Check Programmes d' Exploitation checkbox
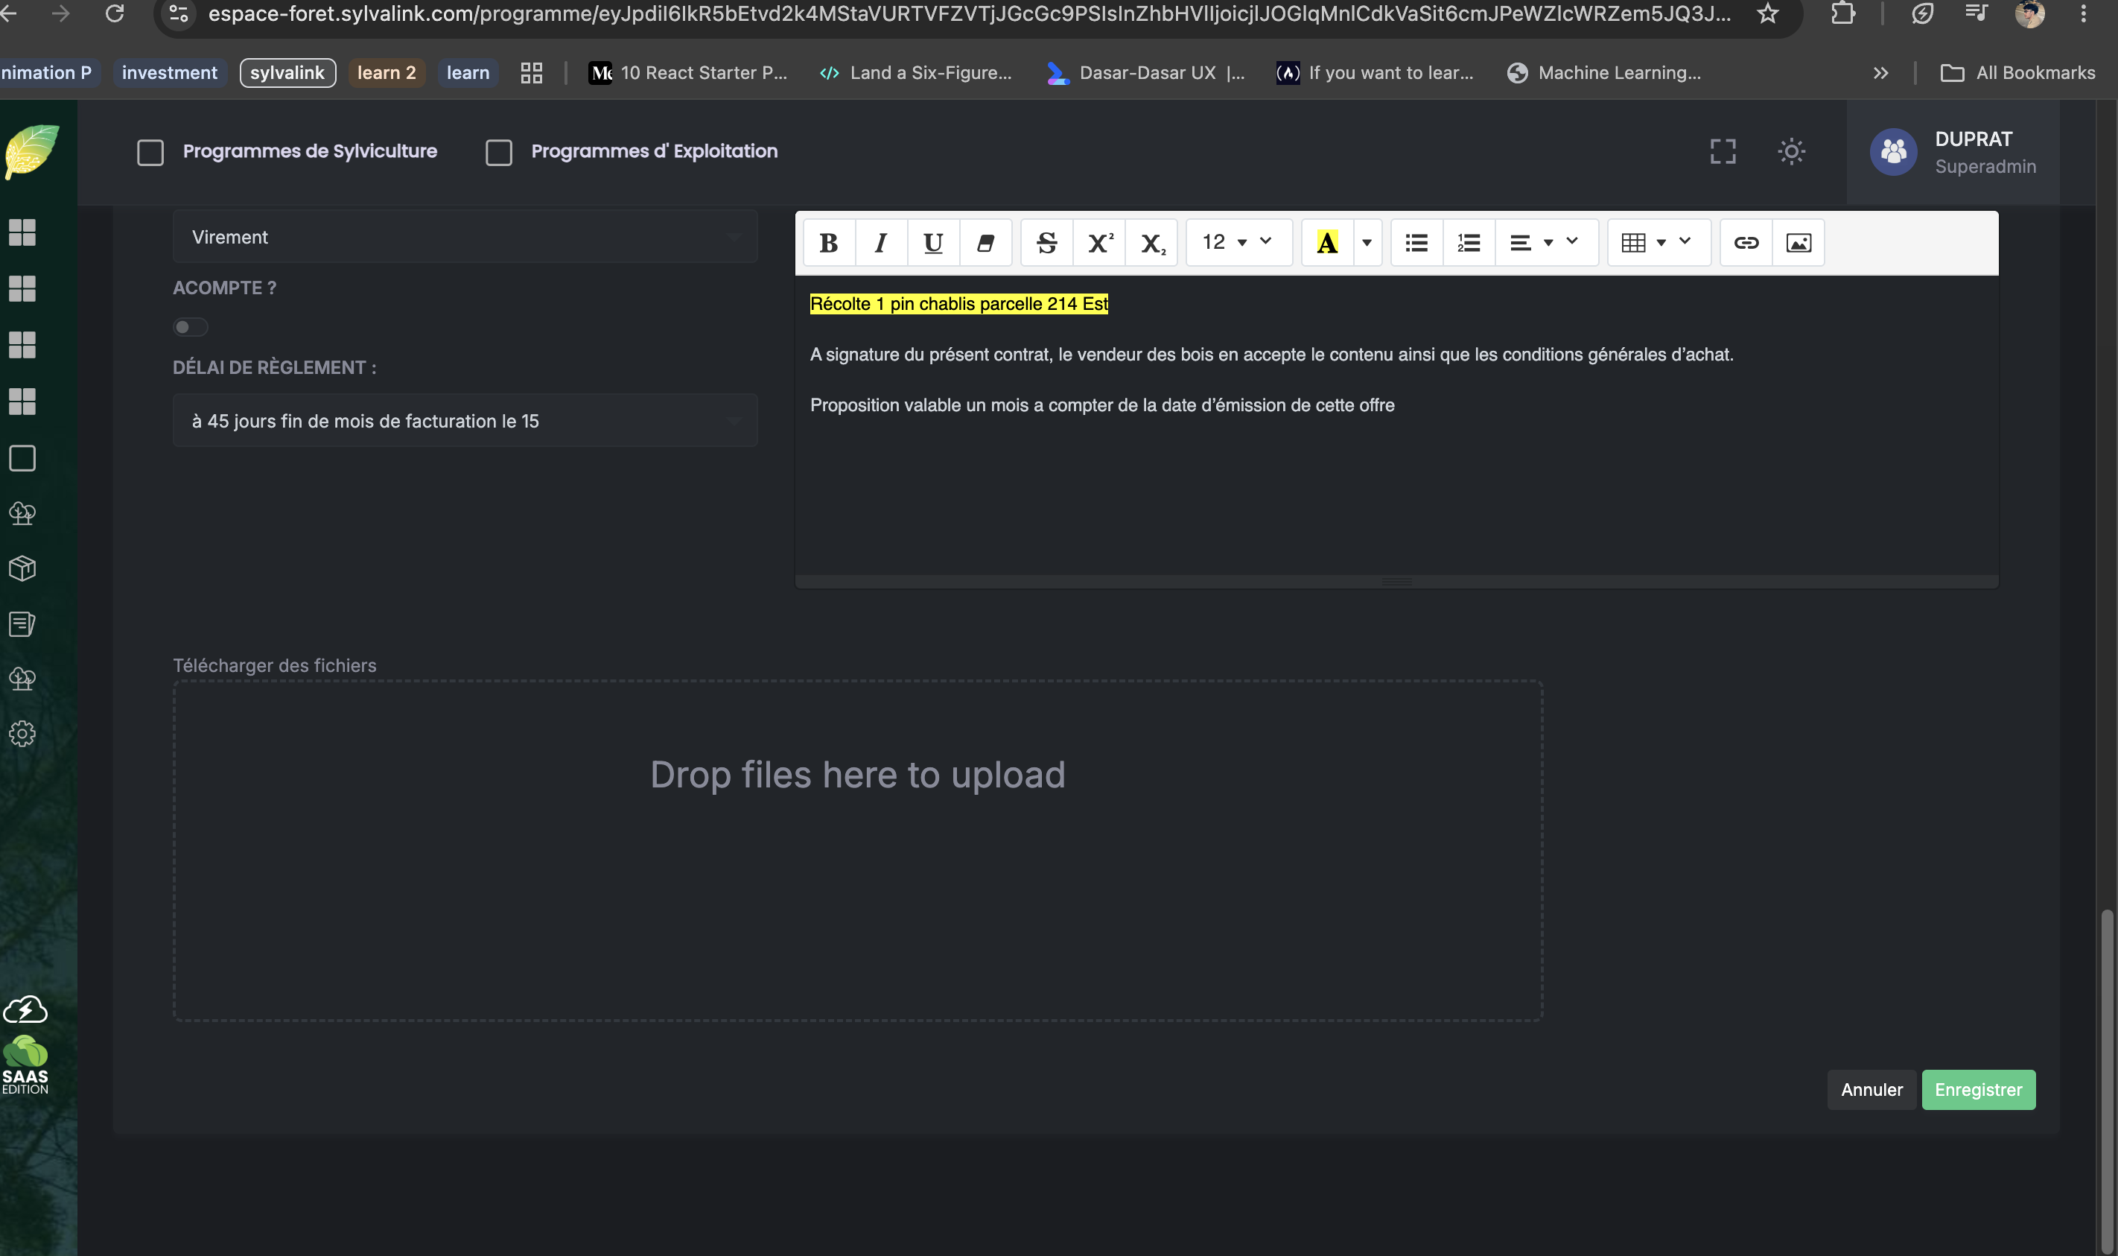This screenshot has height=1256, width=2118. click(x=499, y=153)
